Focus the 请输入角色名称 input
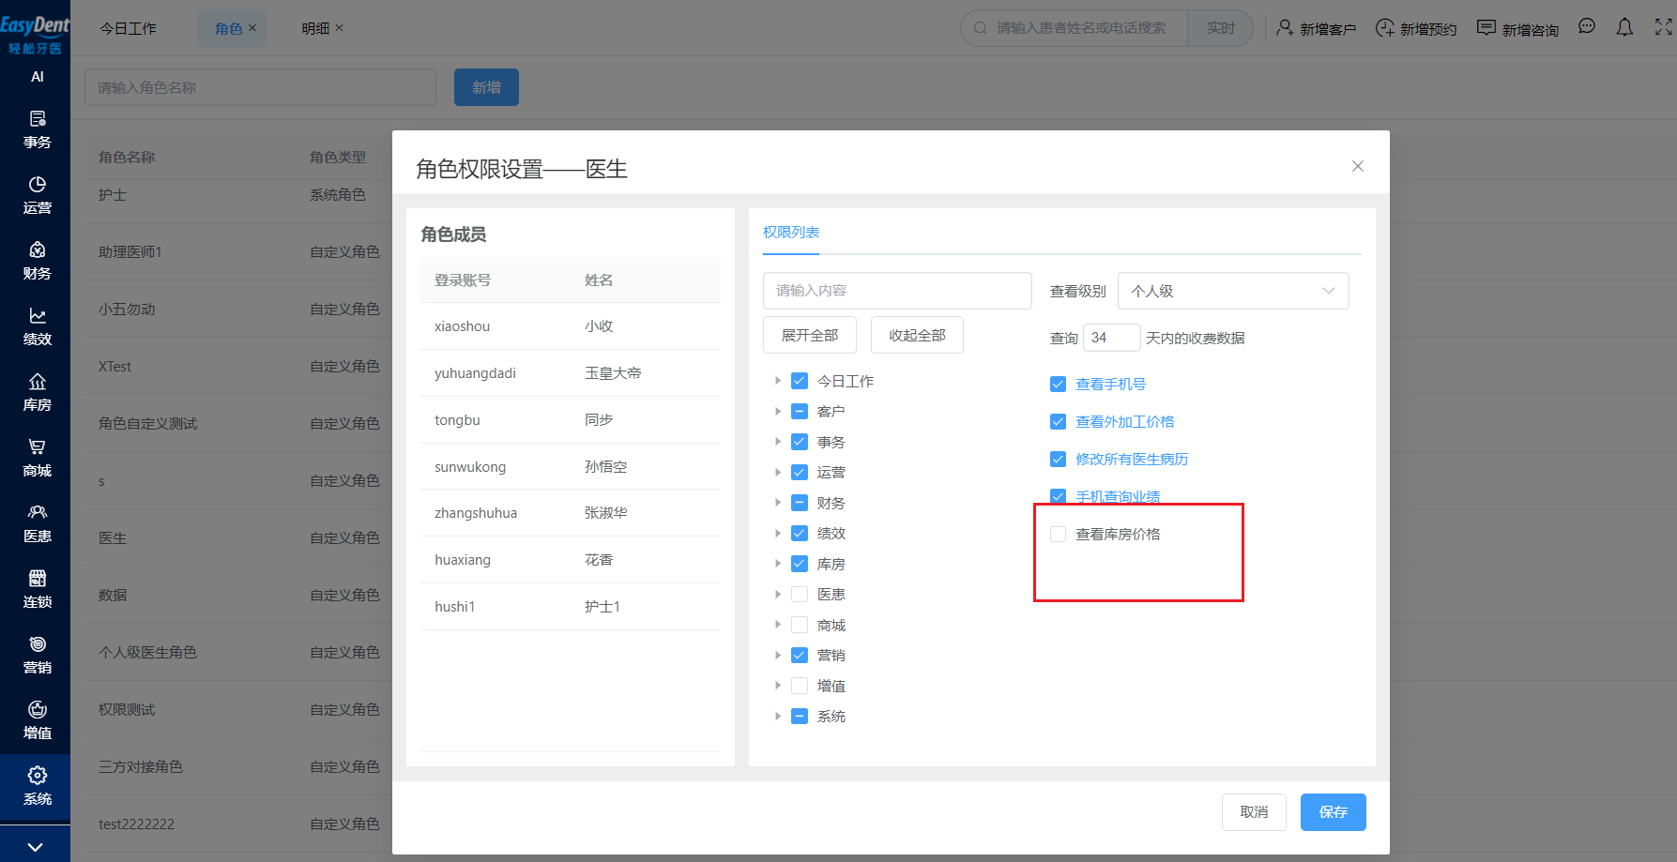This screenshot has height=862, width=1677. click(260, 87)
